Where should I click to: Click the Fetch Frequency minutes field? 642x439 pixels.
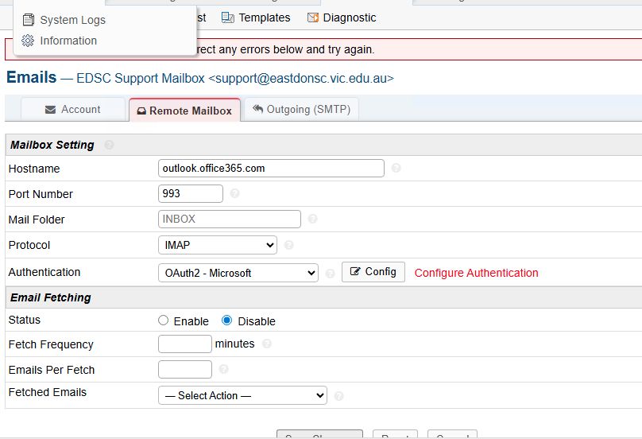[x=185, y=344]
